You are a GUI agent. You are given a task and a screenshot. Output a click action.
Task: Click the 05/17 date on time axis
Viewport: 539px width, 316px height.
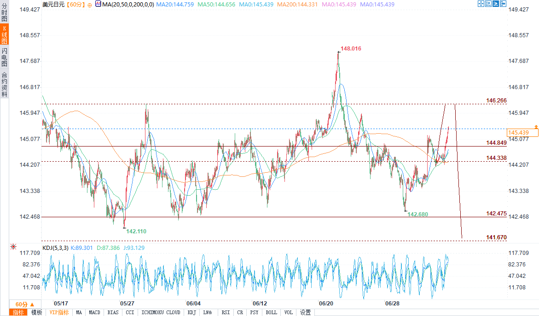point(61,303)
